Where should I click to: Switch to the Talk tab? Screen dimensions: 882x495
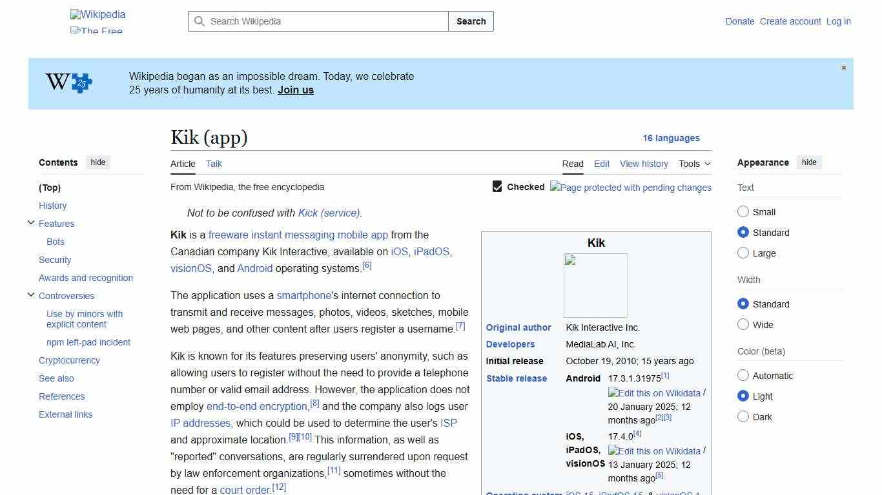214,164
